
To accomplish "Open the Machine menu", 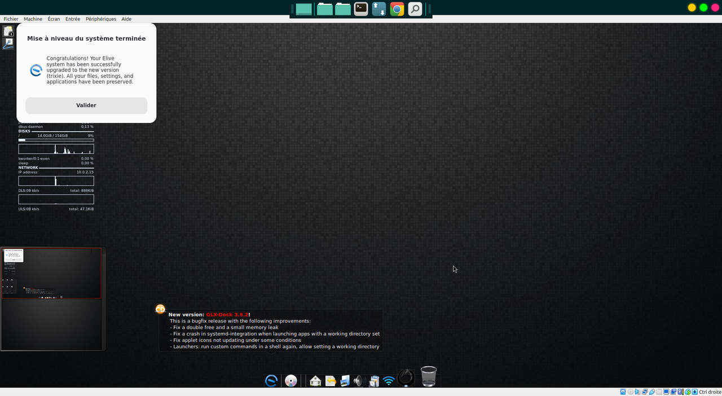I will coord(33,19).
